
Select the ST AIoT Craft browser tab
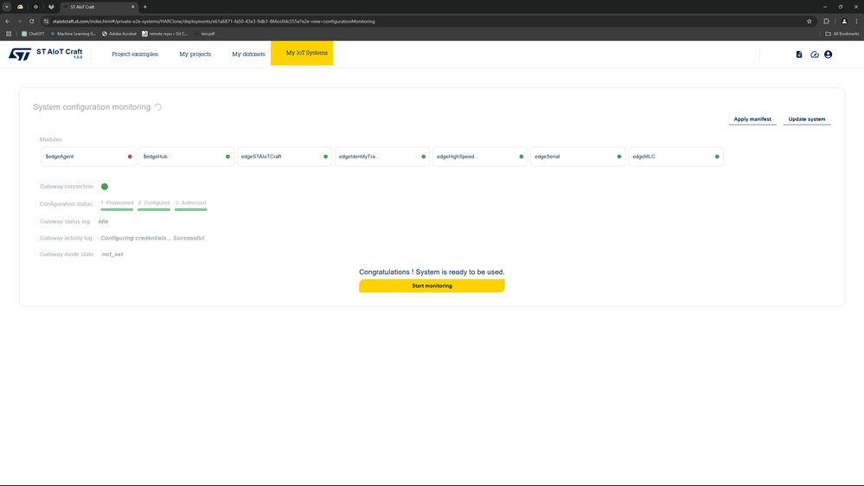[x=98, y=7]
